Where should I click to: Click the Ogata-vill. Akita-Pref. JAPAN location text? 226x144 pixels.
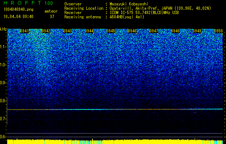click(160, 8)
